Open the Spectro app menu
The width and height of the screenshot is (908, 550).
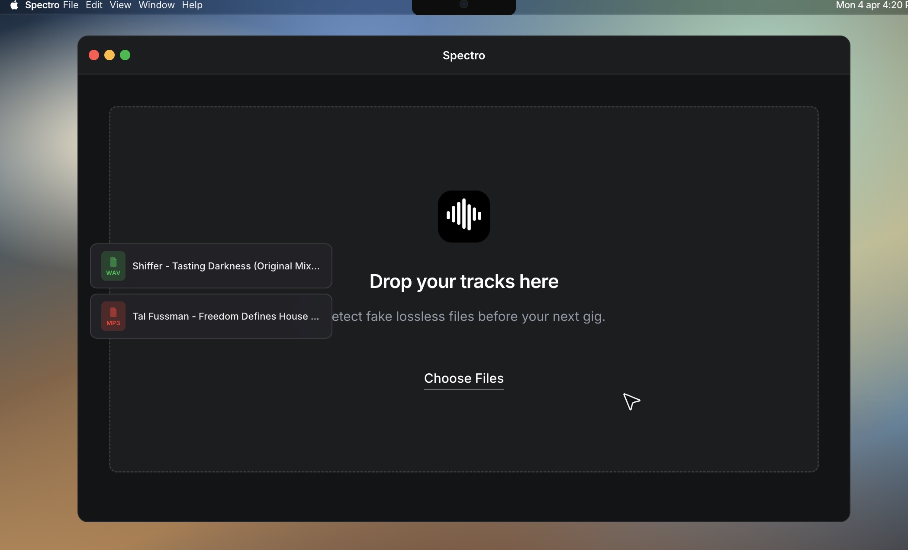[x=42, y=5]
